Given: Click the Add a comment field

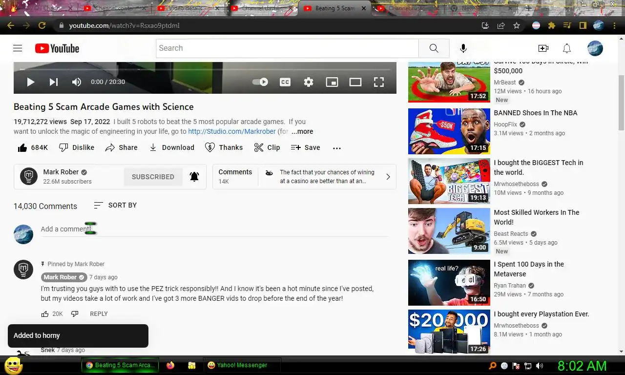Looking at the screenshot, I should (x=215, y=229).
